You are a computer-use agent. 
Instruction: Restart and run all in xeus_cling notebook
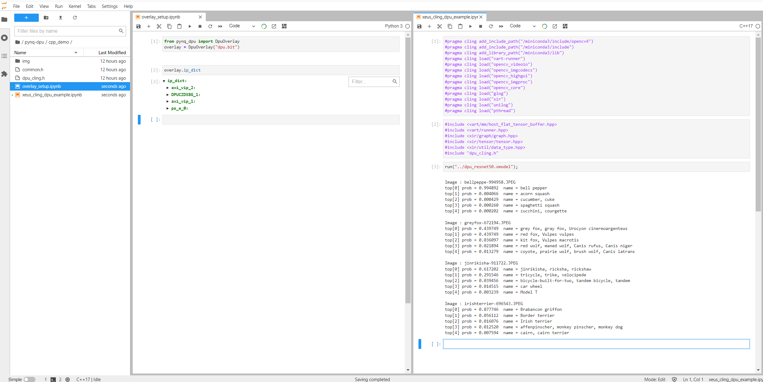[x=501, y=26]
